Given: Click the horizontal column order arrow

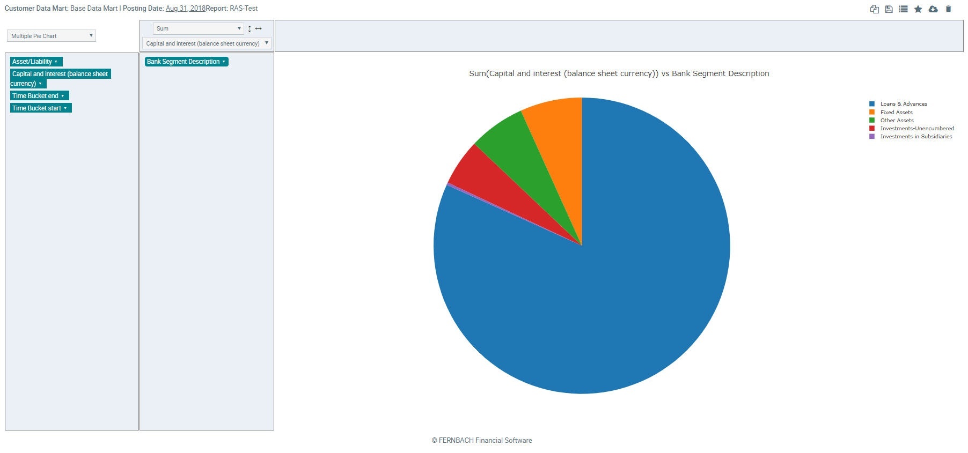Looking at the screenshot, I should 259,29.
